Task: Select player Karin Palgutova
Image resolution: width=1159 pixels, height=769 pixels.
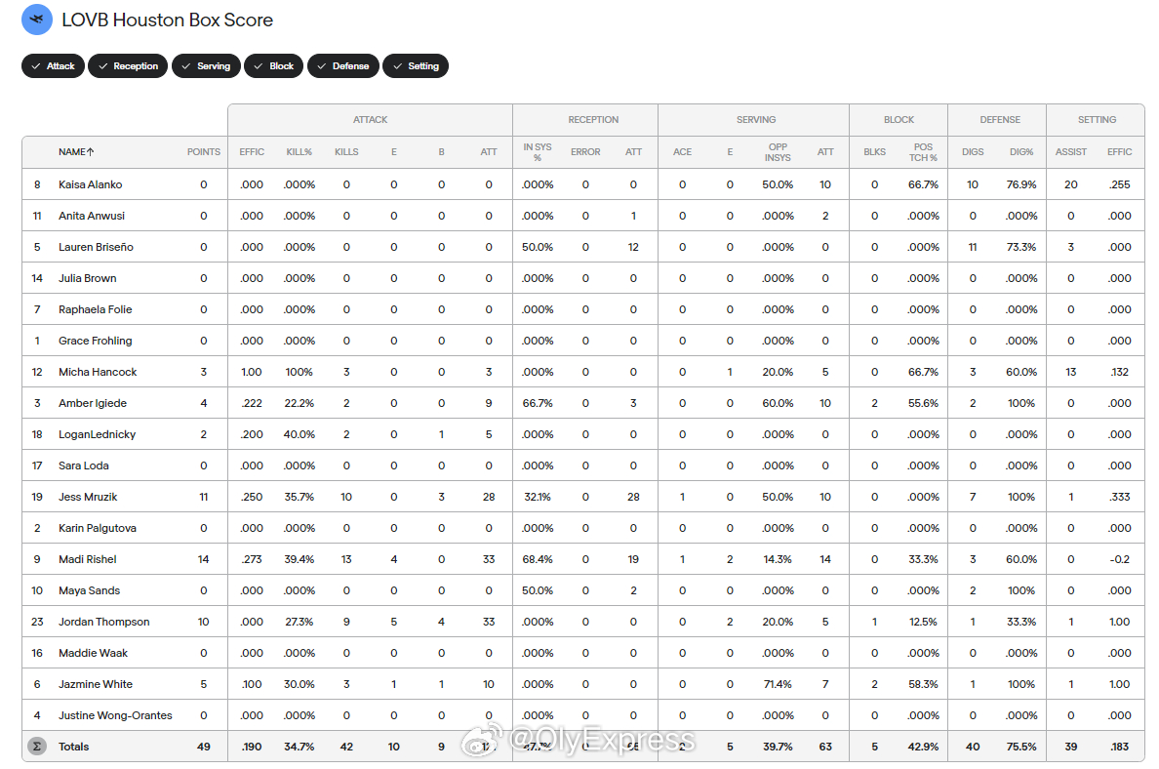Action: coord(98,528)
